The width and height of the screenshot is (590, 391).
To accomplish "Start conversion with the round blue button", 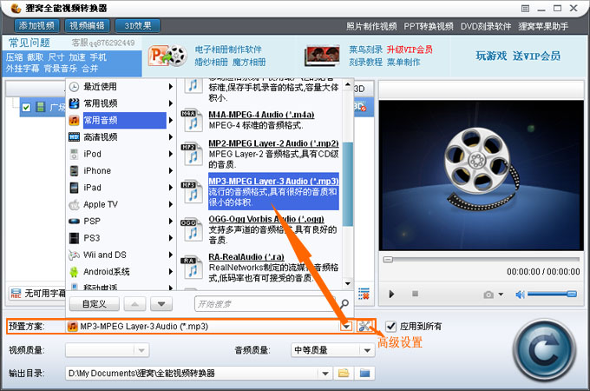I will 545,350.
